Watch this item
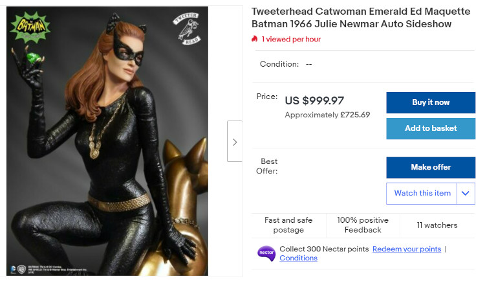Viewport: 485px width, 283px height. [x=422, y=193]
